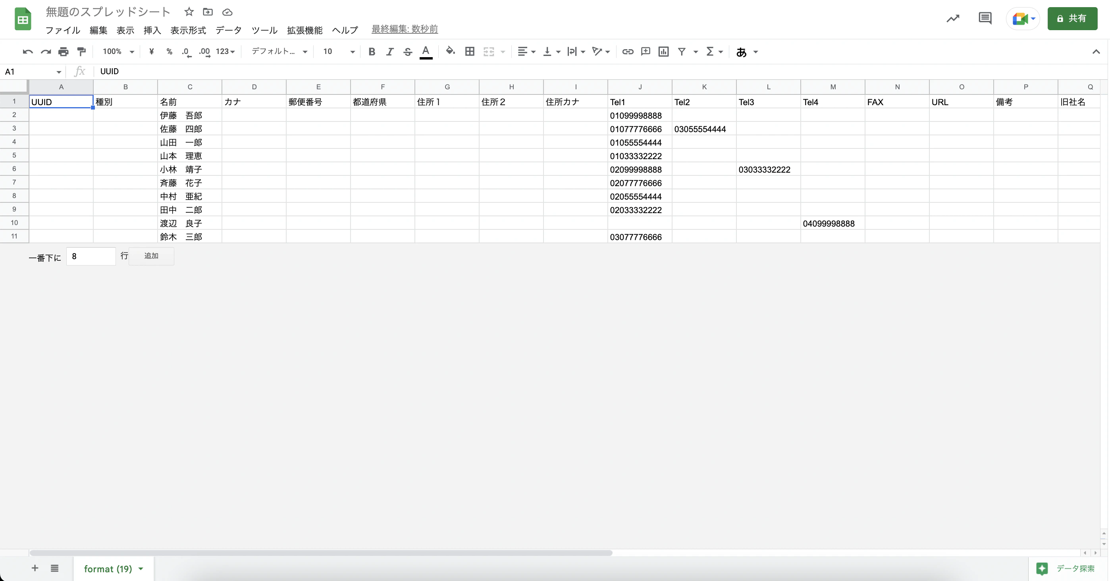The height and width of the screenshot is (581, 1110).
Task: Click the green 共有 share button
Action: coord(1073,19)
